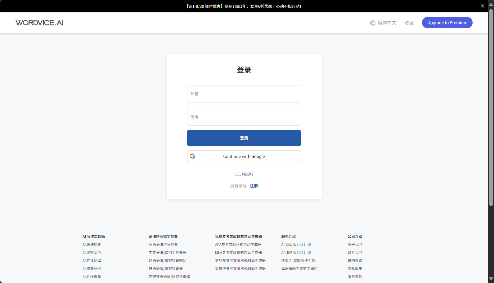Click the Google G logo icon
494x283 pixels.
pyautogui.click(x=193, y=156)
